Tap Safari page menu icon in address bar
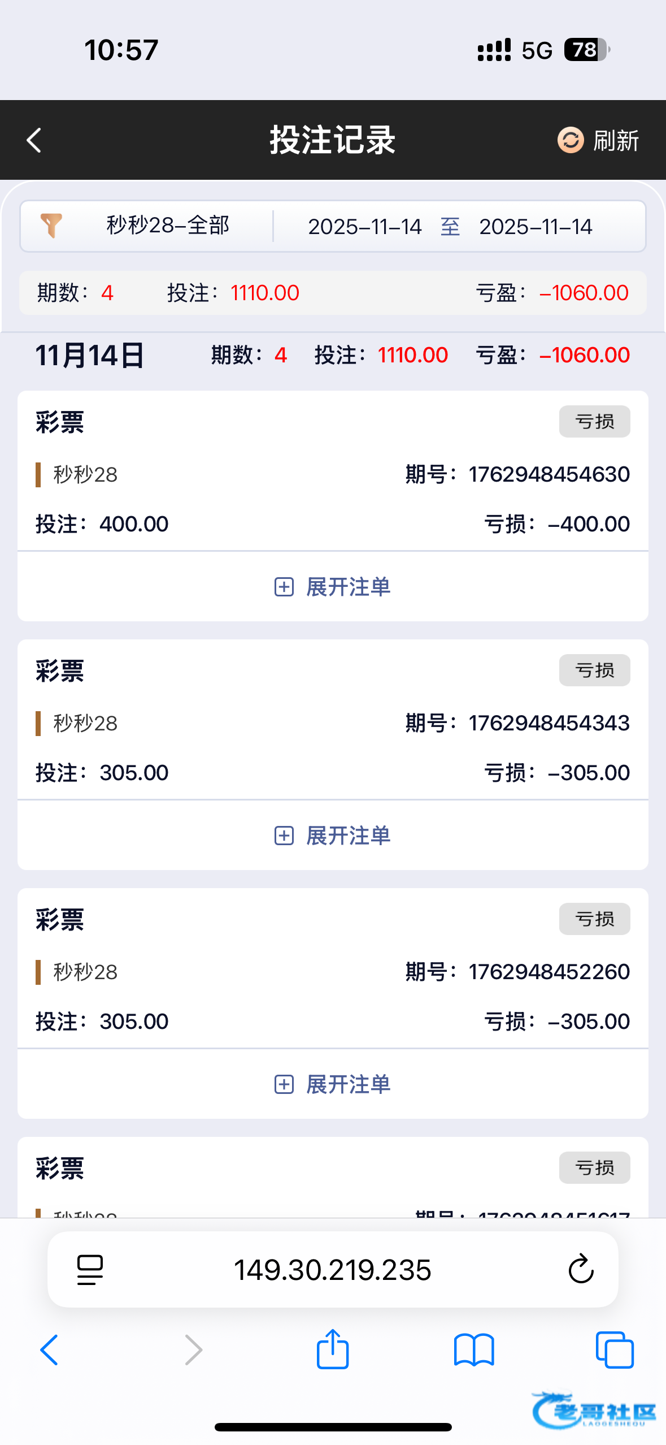Screen dimensions: 666x1445 click(x=90, y=1270)
